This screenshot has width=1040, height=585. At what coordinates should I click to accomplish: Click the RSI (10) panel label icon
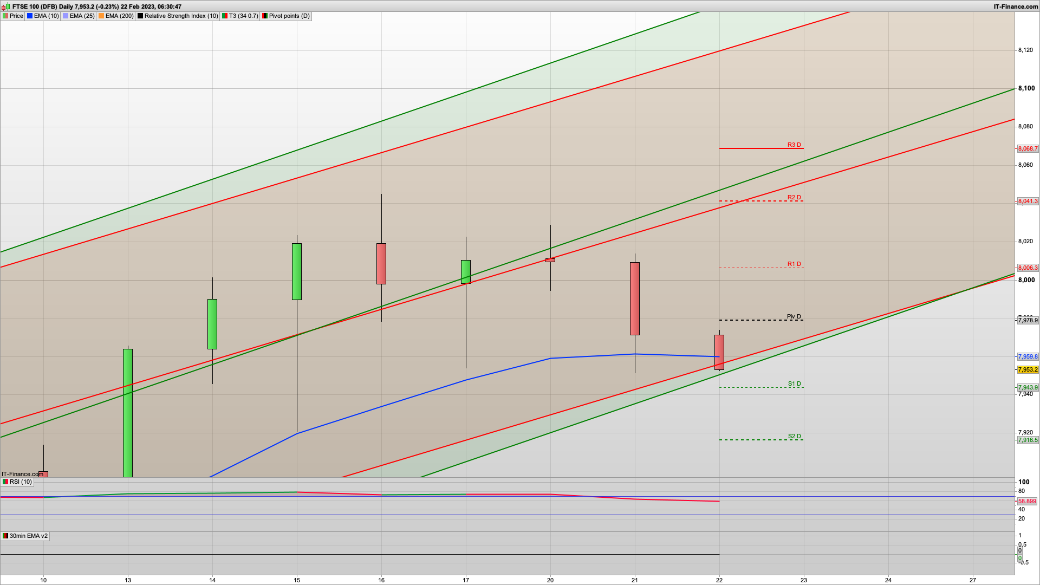click(5, 482)
